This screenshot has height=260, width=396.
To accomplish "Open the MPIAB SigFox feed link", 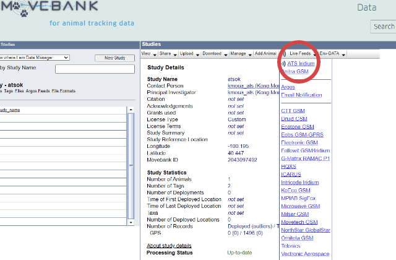I will point(298,198).
